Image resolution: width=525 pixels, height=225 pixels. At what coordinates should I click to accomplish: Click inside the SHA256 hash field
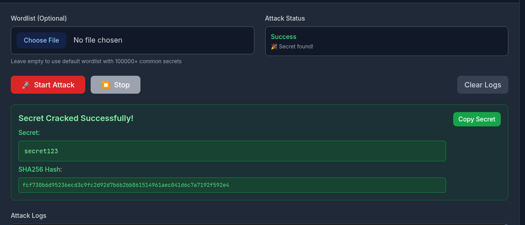[232, 185]
